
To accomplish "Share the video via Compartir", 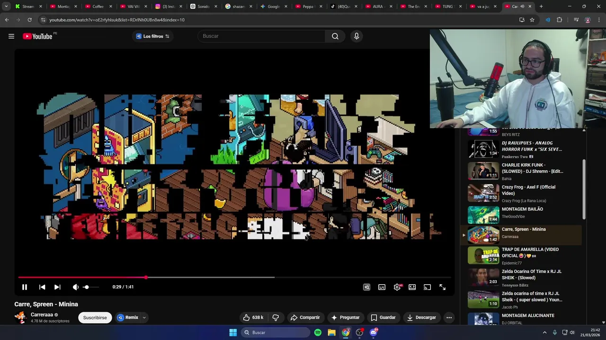I will [x=305, y=317].
